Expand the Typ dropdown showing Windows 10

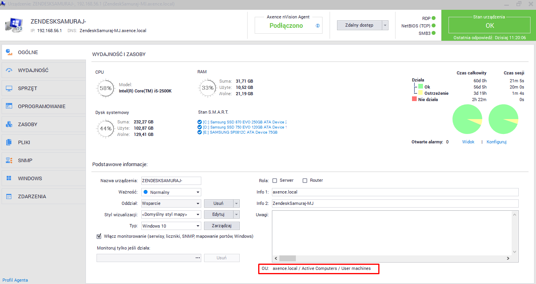point(198,226)
